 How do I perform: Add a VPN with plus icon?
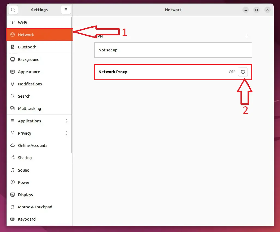[x=247, y=36]
